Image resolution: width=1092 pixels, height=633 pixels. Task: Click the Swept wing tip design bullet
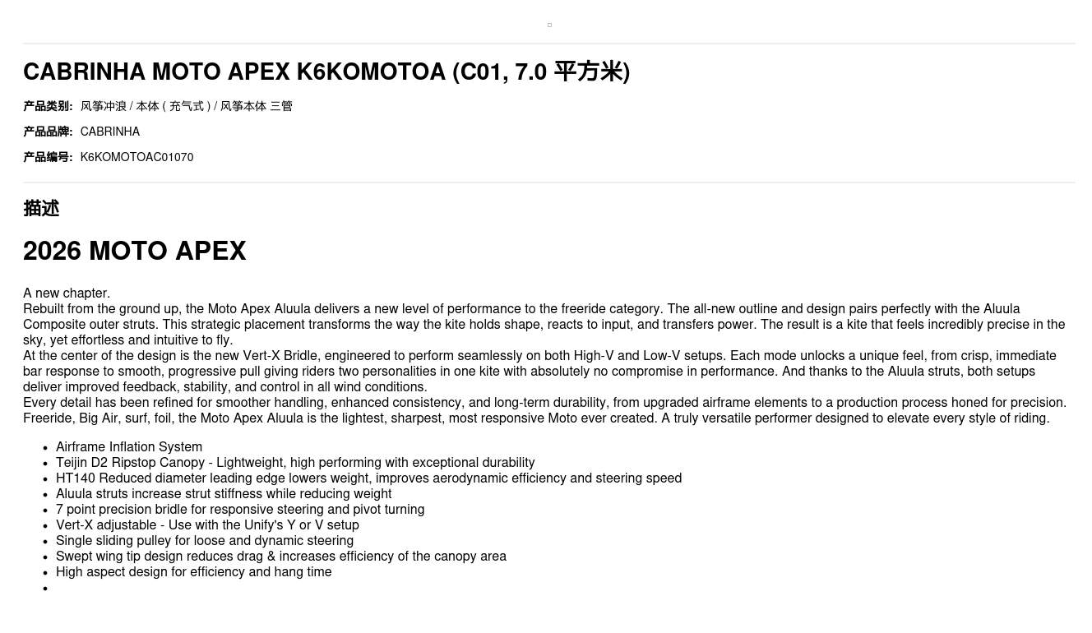pos(281,557)
